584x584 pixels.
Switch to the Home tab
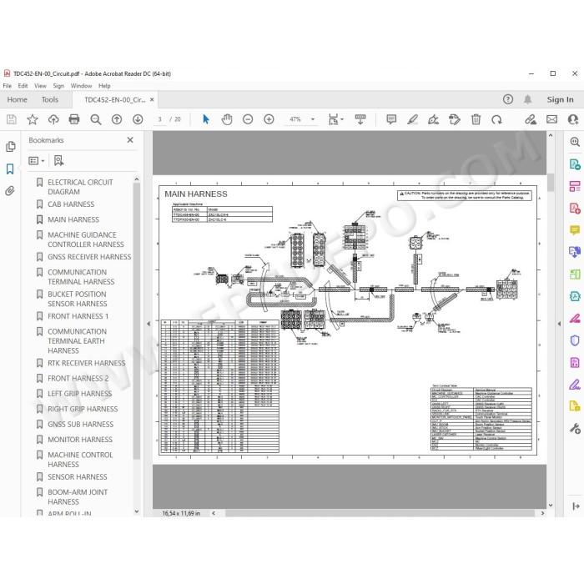18,99
